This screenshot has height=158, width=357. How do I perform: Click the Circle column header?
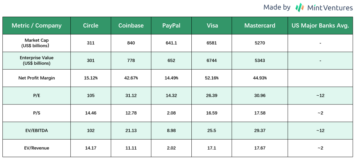[91, 25]
